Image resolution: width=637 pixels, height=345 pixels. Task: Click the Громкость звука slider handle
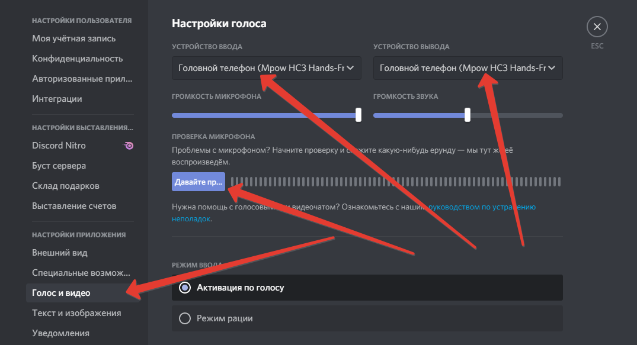468,115
